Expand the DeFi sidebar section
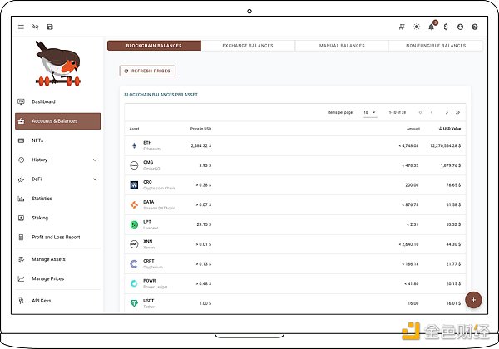Viewport: 499px width, 349px height. [57, 179]
